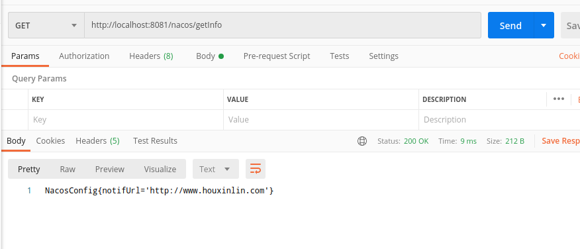Image resolution: width=580 pixels, height=249 pixels.
Task: Open the Authorization tab
Action: [84, 56]
